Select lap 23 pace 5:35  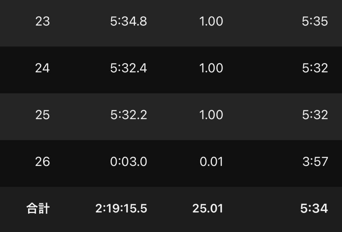pos(315,22)
